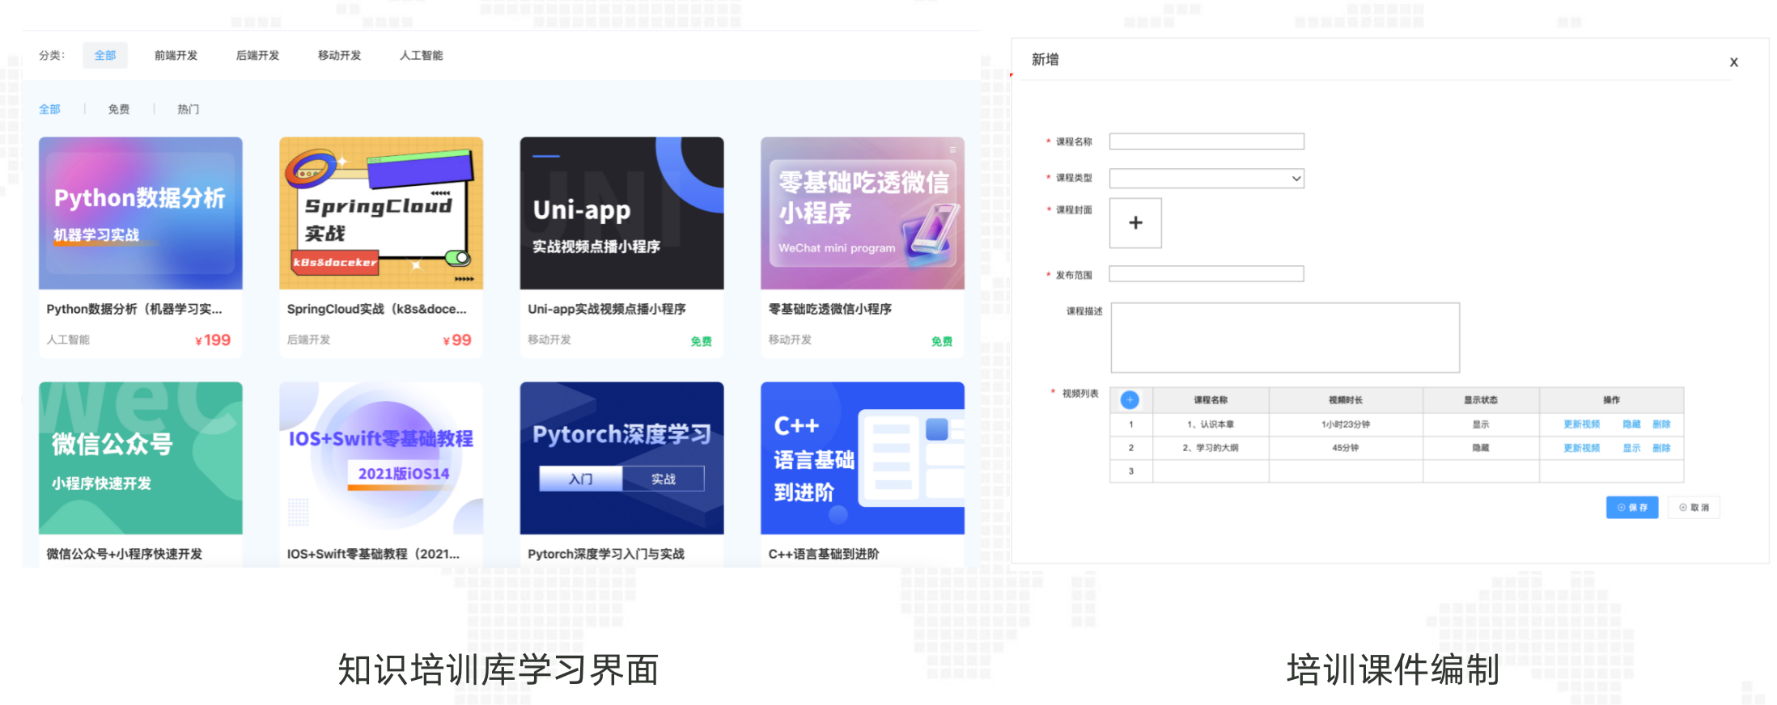Viewport: 1777px width, 705px height.
Task: Click the duration cell '45分钟'
Action: (1346, 447)
